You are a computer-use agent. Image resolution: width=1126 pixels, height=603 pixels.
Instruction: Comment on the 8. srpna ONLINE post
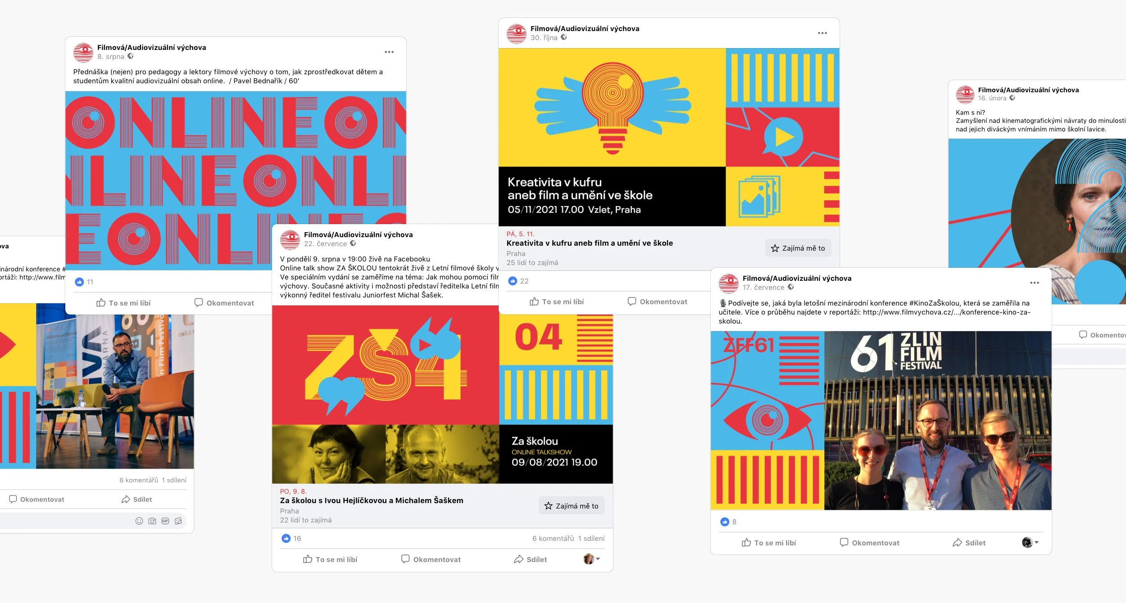pyautogui.click(x=224, y=303)
